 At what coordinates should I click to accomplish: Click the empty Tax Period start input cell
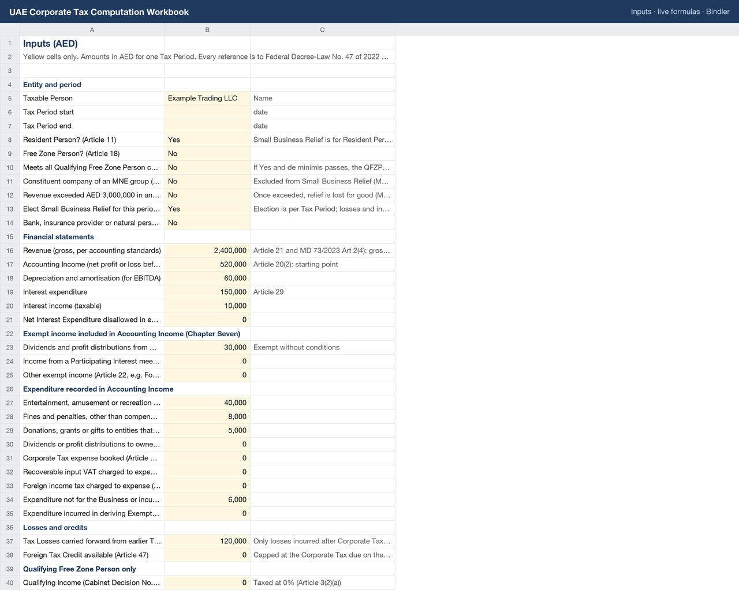pos(207,112)
